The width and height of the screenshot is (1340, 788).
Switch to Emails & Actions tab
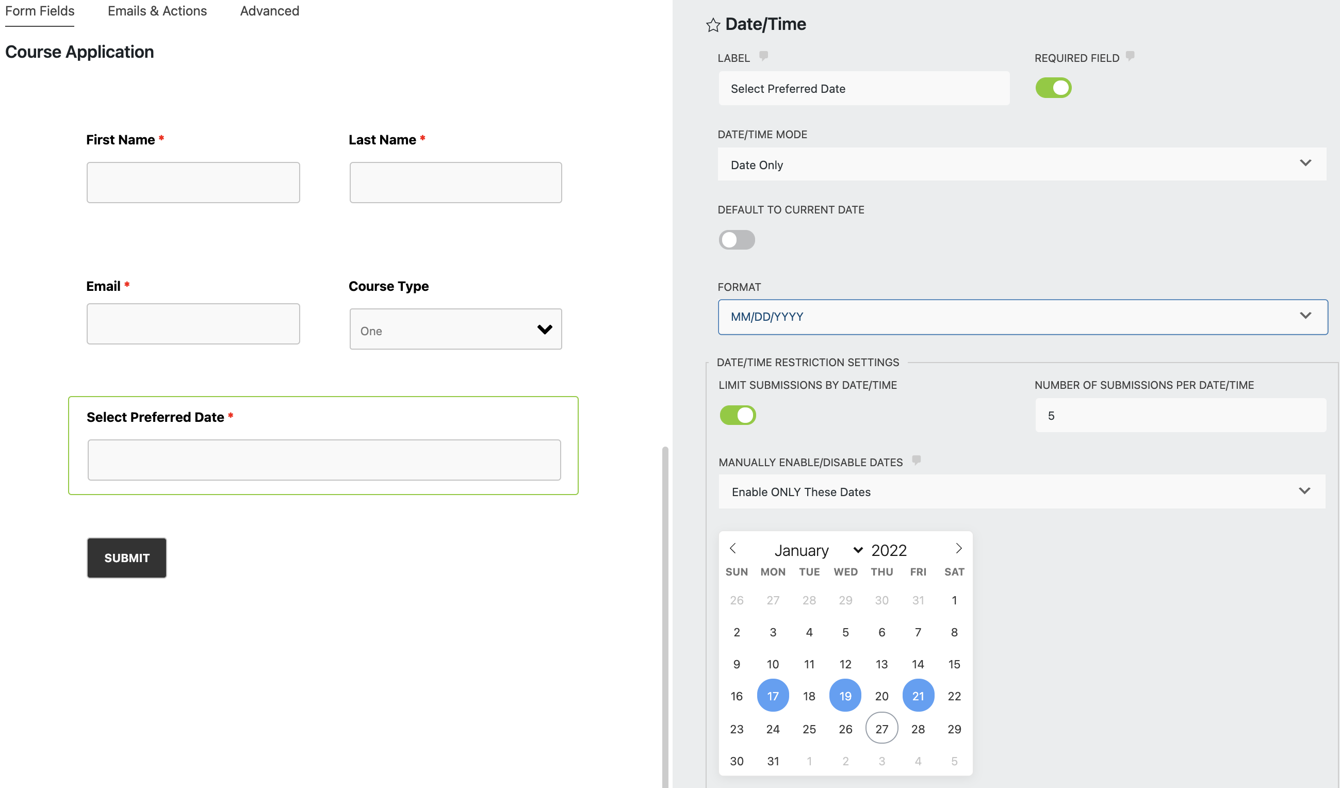157,11
